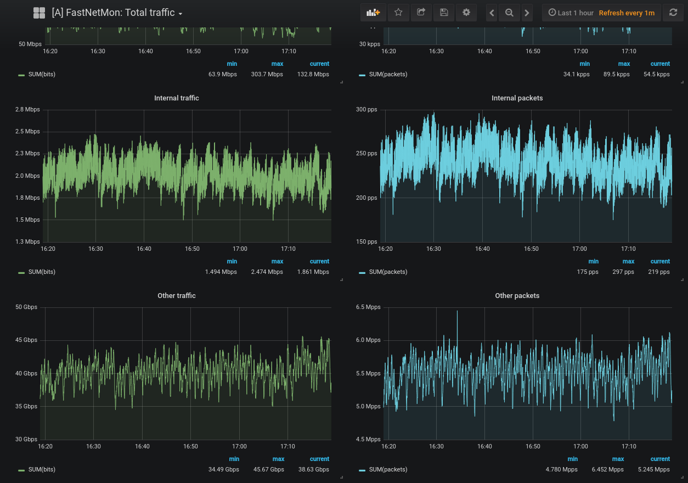Screen dimensions: 688x483
Task: Shift time range backward
Action: coord(492,13)
